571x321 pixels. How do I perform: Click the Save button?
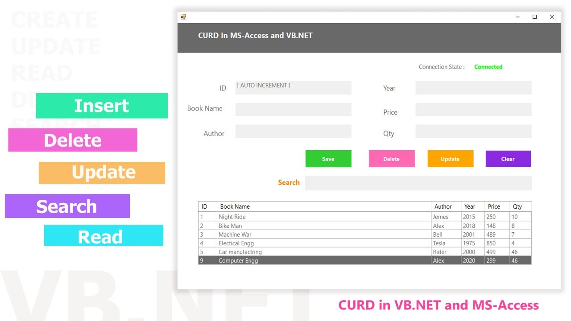[x=328, y=159]
